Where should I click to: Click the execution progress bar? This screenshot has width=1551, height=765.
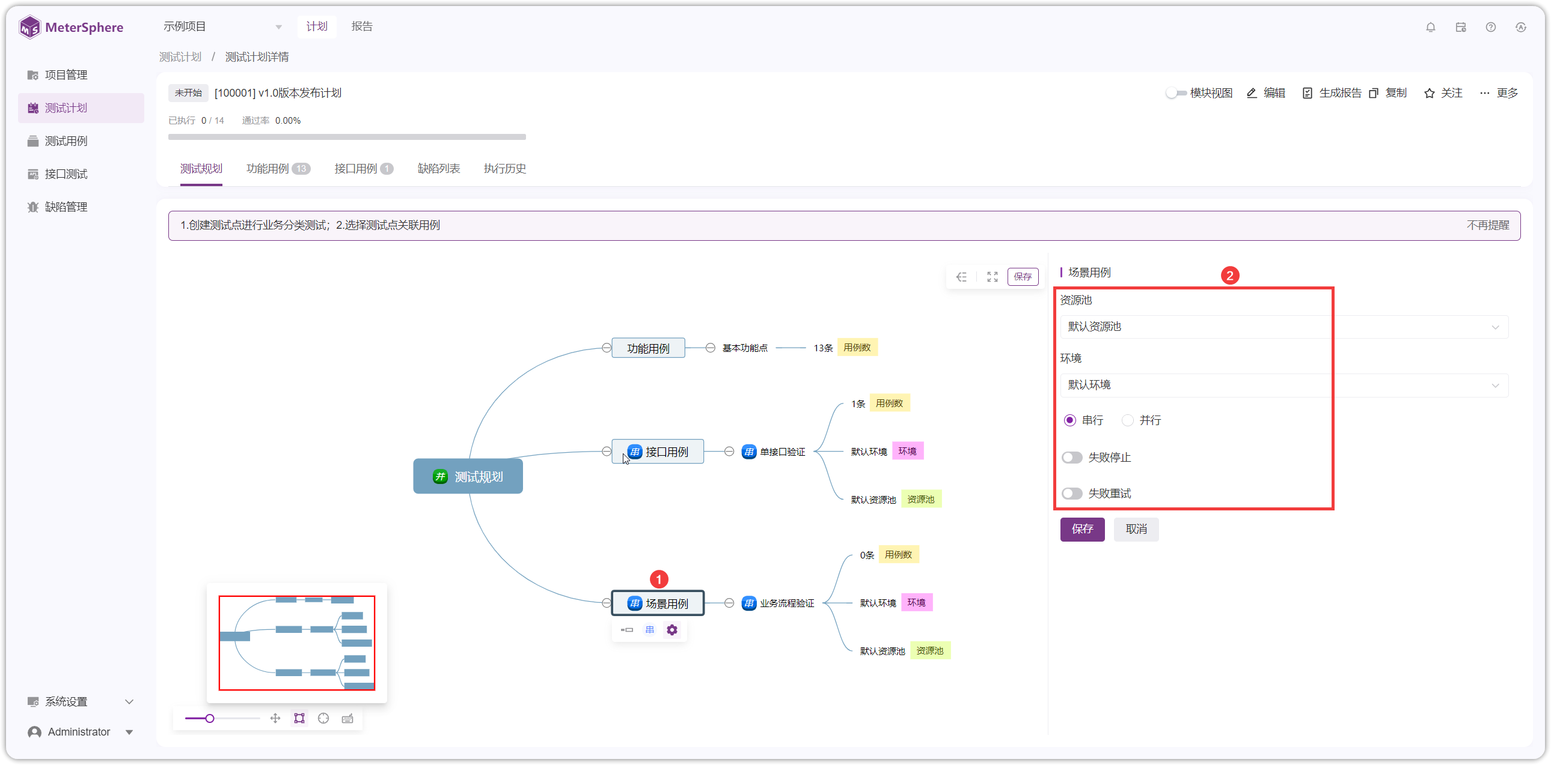[x=347, y=137]
